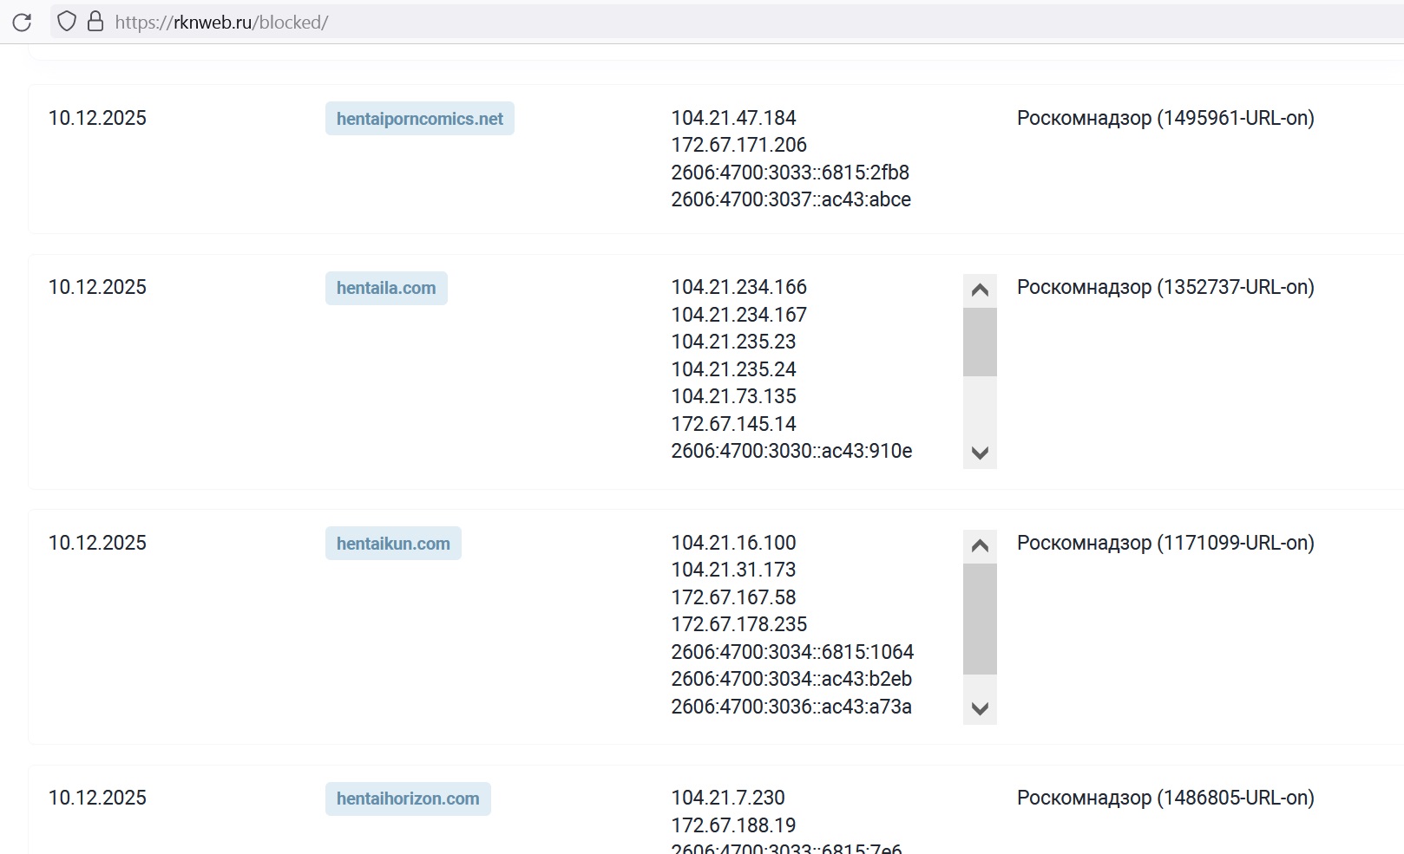1404x854 pixels.
Task: Select IP address 172.67.178.235
Action: click(738, 624)
